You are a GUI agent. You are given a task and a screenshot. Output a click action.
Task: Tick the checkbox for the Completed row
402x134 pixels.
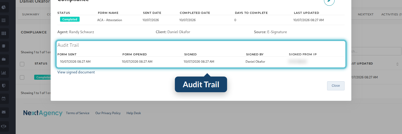[22, 77]
